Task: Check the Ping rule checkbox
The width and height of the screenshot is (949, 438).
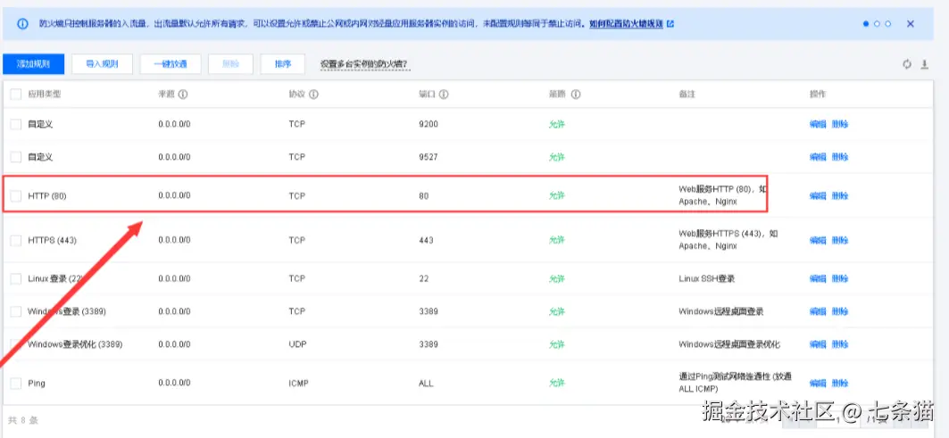Action: coord(16,383)
